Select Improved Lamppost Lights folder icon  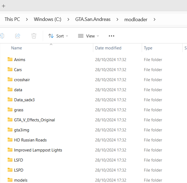[x=10, y=150]
